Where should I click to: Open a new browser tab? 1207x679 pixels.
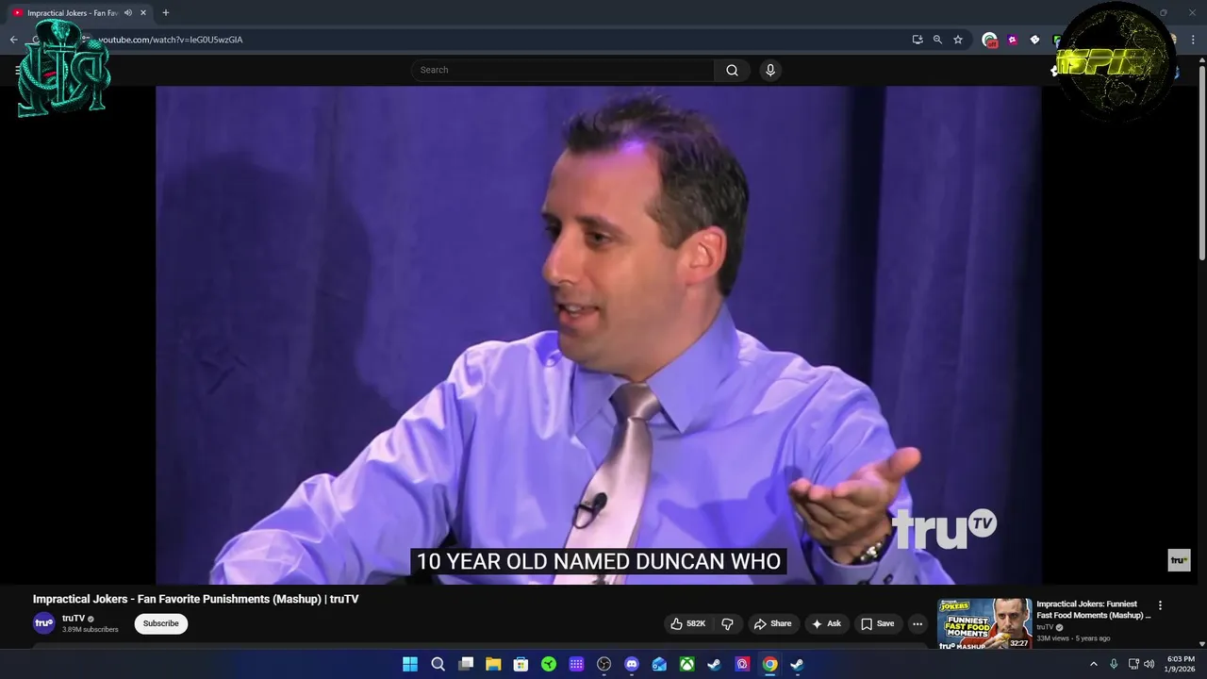pos(166,13)
